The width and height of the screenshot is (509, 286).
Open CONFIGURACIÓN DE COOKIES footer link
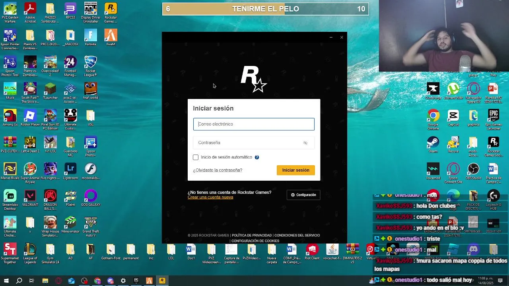coord(255,241)
